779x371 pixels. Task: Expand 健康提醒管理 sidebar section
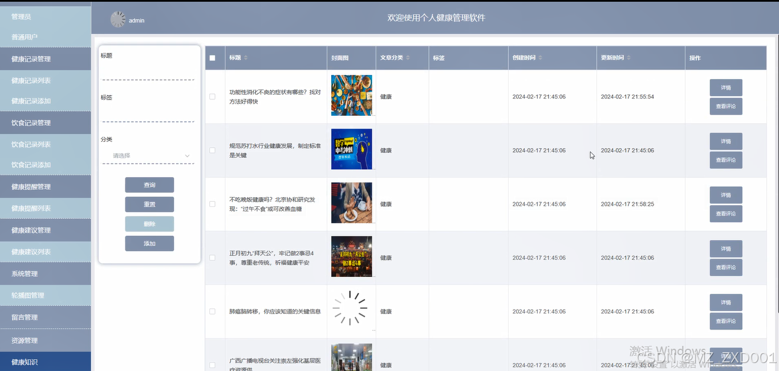46,186
